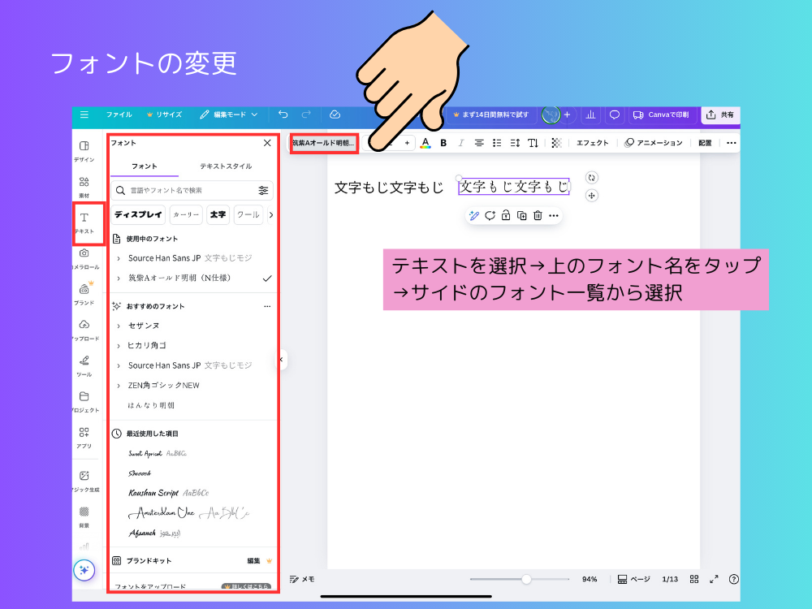Open the text color picker in the toolbar
Viewport: 812px width, 609px height.
pyautogui.click(x=425, y=142)
